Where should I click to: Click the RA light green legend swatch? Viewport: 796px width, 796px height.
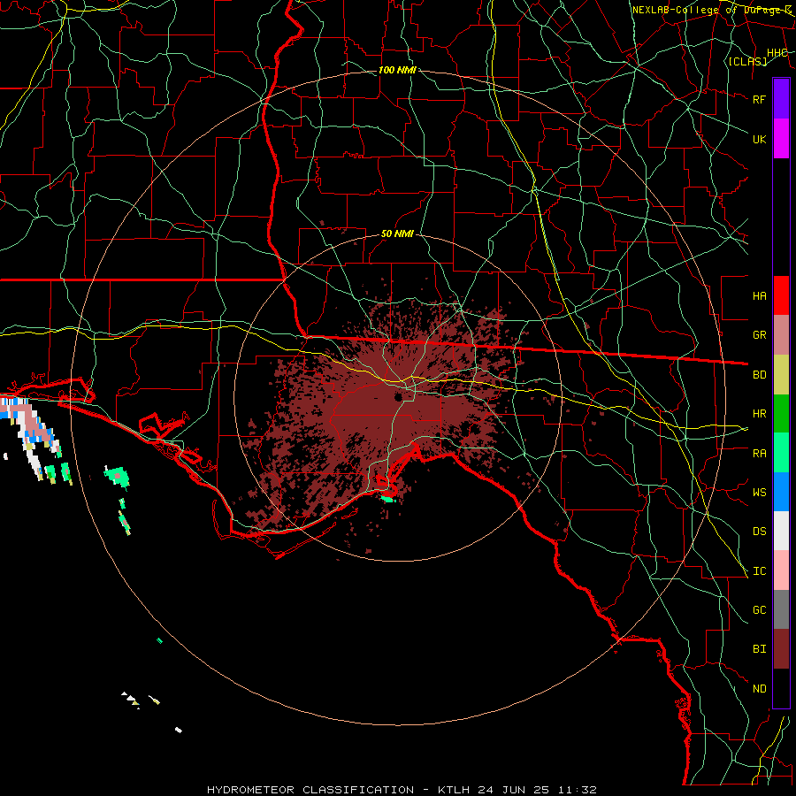[x=781, y=453]
